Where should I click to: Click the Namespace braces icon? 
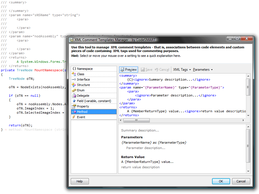coord(74,69)
